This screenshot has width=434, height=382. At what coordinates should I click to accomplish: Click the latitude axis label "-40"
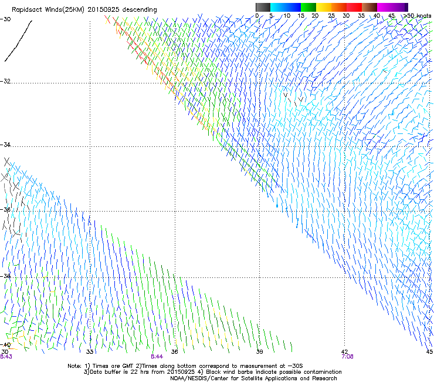click(5, 344)
